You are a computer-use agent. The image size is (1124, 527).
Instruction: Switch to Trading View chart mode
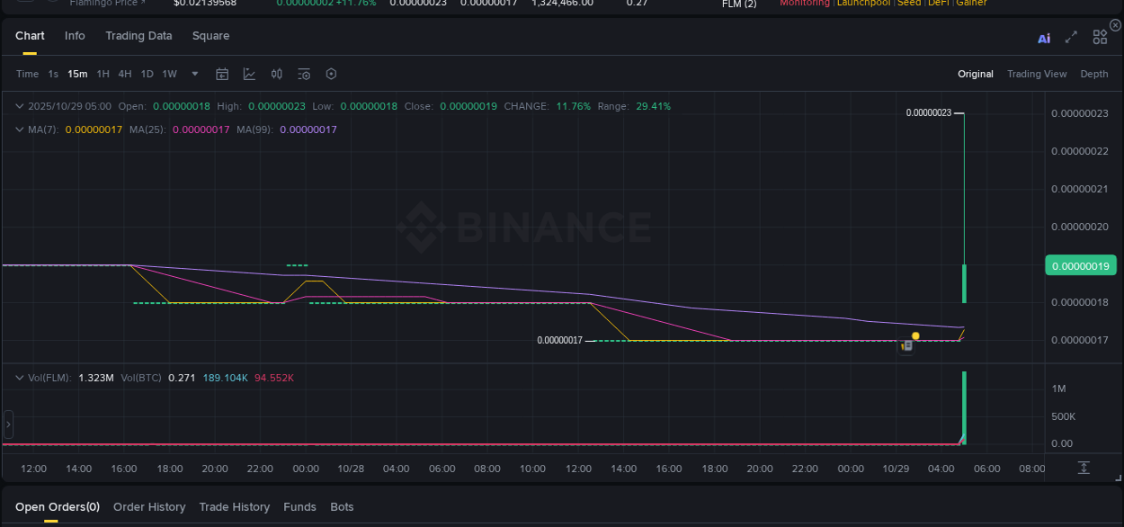click(x=1037, y=74)
